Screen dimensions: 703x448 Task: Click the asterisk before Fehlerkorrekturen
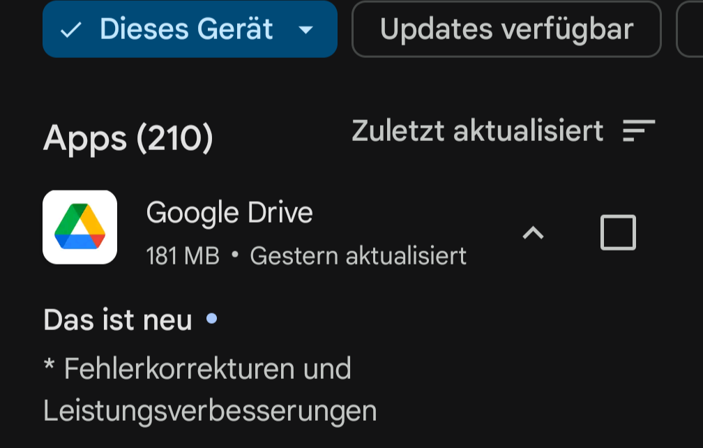pos(49,364)
